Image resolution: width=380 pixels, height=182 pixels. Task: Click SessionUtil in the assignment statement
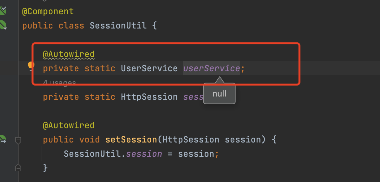click(92, 154)
